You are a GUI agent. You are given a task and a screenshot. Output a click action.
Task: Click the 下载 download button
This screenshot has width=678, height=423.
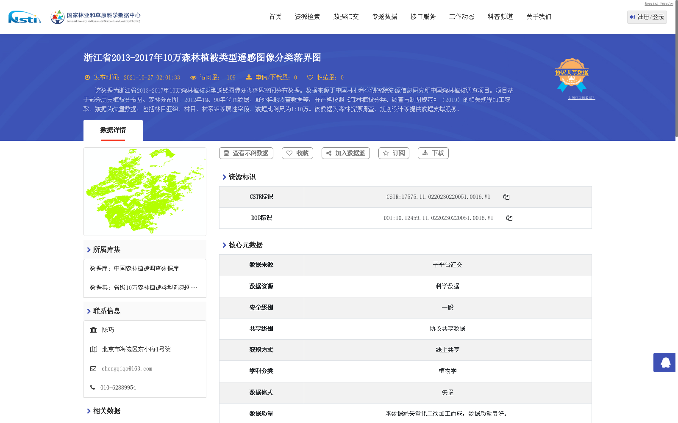tap(433, 153)
